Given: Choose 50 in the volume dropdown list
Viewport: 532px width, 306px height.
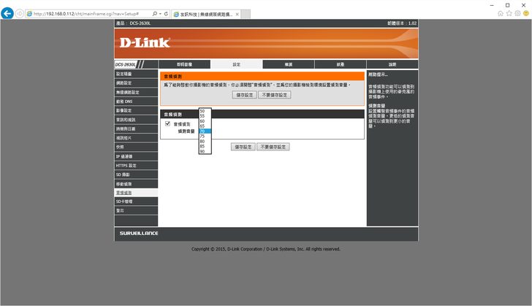Looking at the screenshot, I should pyautogui.click(x=205, y=111).
